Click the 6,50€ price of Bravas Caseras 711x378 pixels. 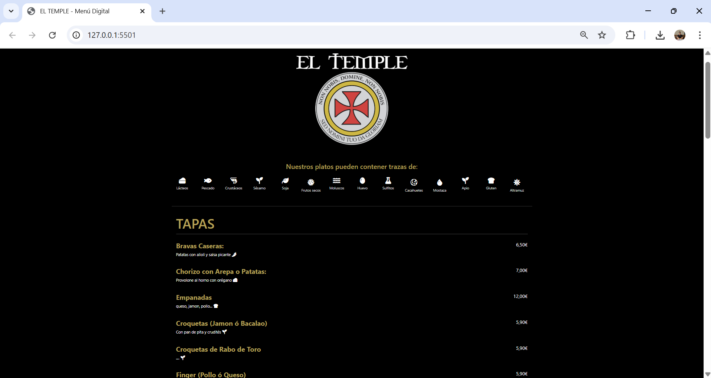(521, 245)
